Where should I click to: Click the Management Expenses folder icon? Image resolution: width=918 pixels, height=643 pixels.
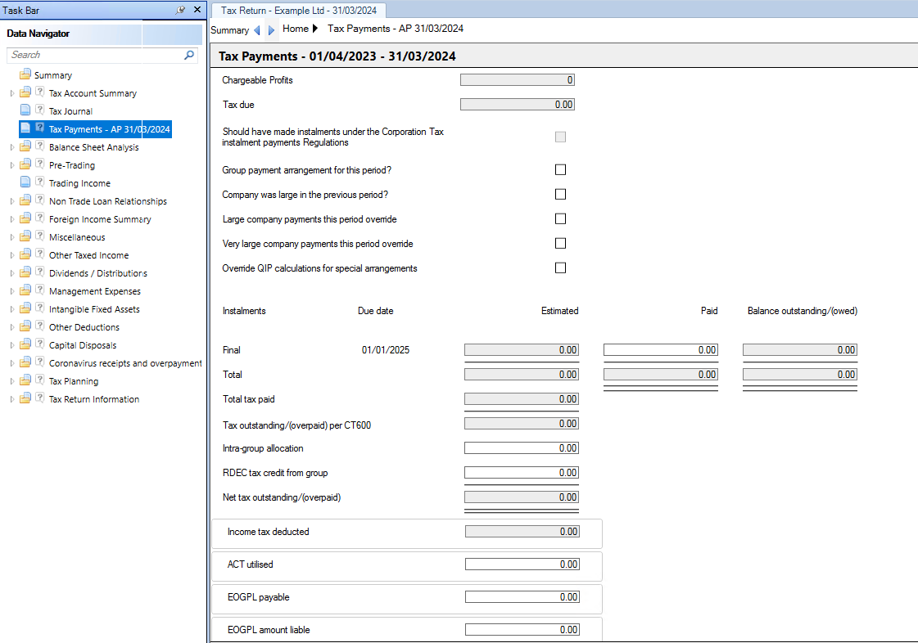click(25, 290)
